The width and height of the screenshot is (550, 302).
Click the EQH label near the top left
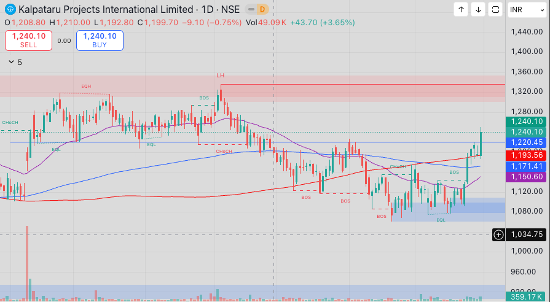[86, 86]
